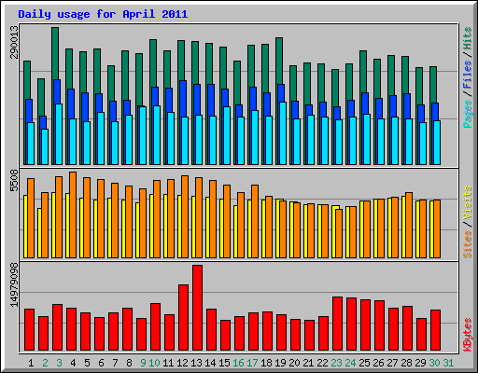478x373 pixels.
Task: Click the tallest red KBytes bar for day 13
Action: (197, 308)
